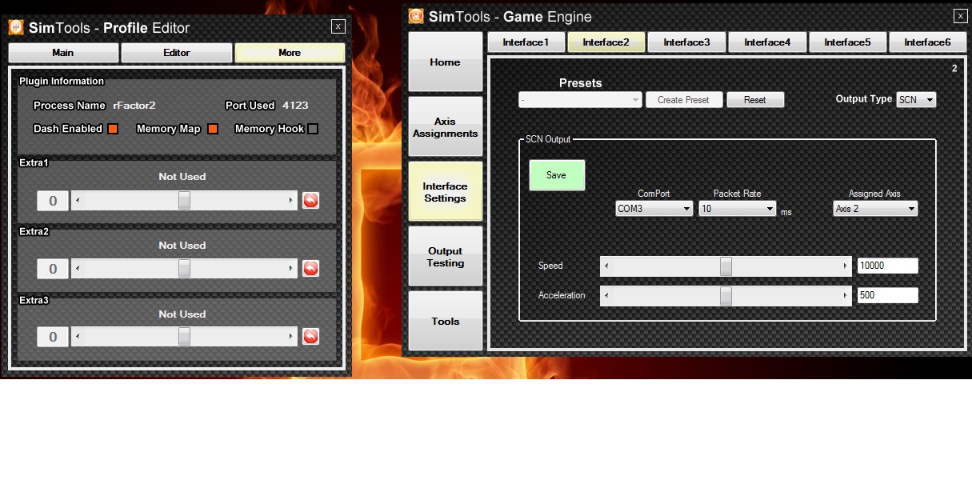Reset the Extra3 slider with red button

click(311, 336)
